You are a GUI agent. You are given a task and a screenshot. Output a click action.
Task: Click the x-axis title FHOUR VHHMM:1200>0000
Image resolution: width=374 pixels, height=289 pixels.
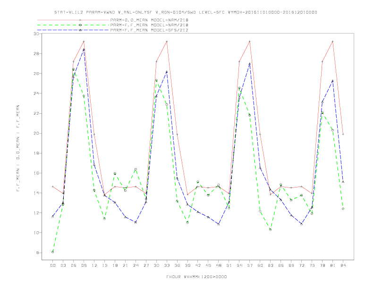coord(196,277)
